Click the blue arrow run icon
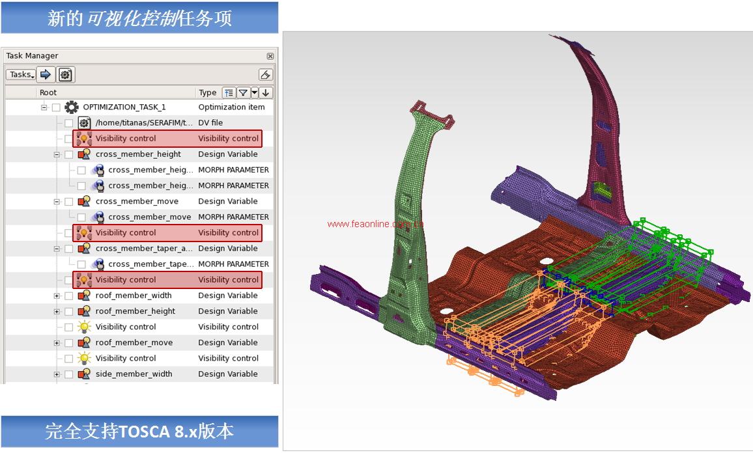Screen dimensions: 753x455 click(46, 75)
